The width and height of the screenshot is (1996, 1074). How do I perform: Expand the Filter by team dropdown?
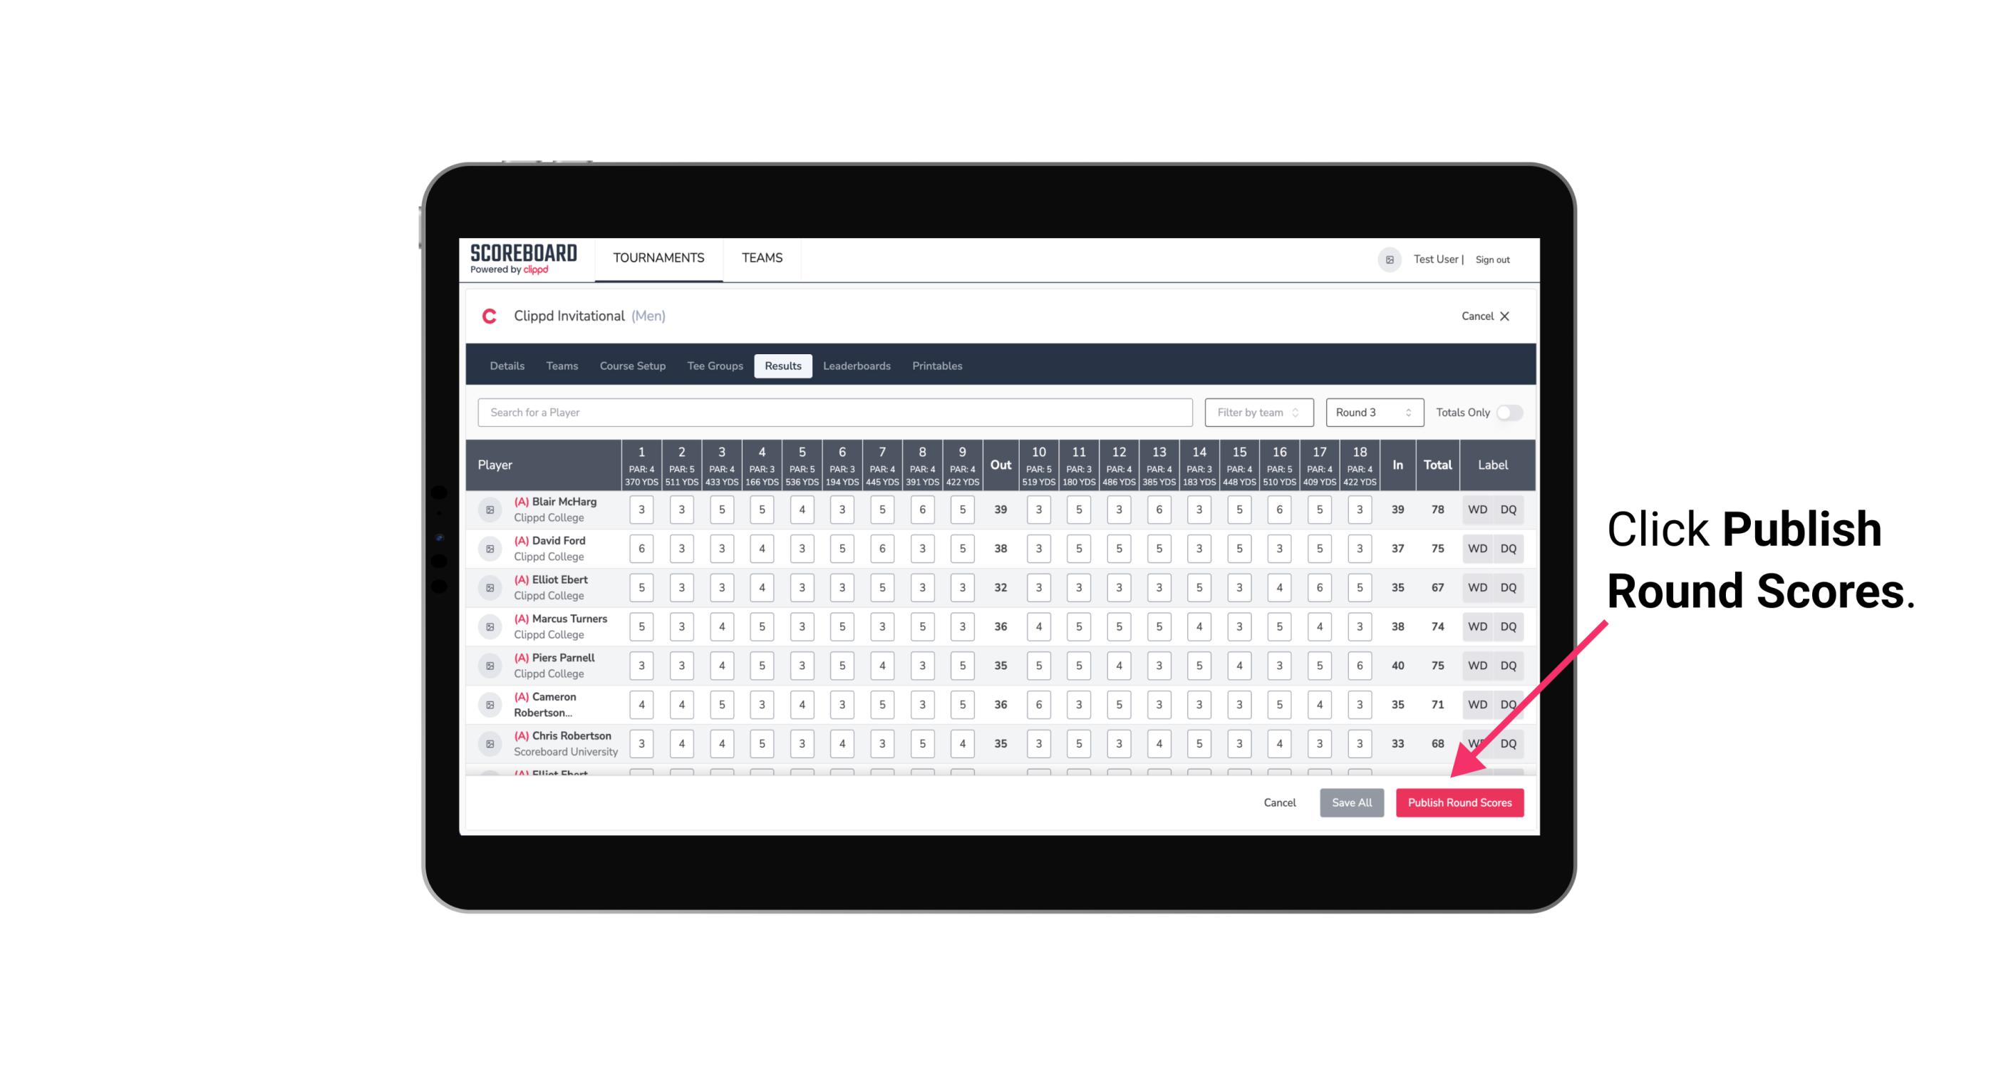1258,413
